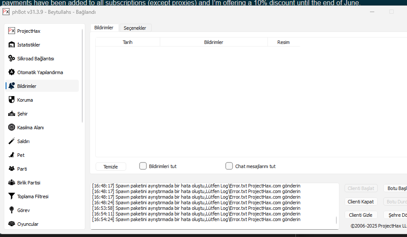Click the Otomatik Yapılandırma icon
Image resolution: width=407 pixels, height=237 pixels.
[x=12, y=72]
